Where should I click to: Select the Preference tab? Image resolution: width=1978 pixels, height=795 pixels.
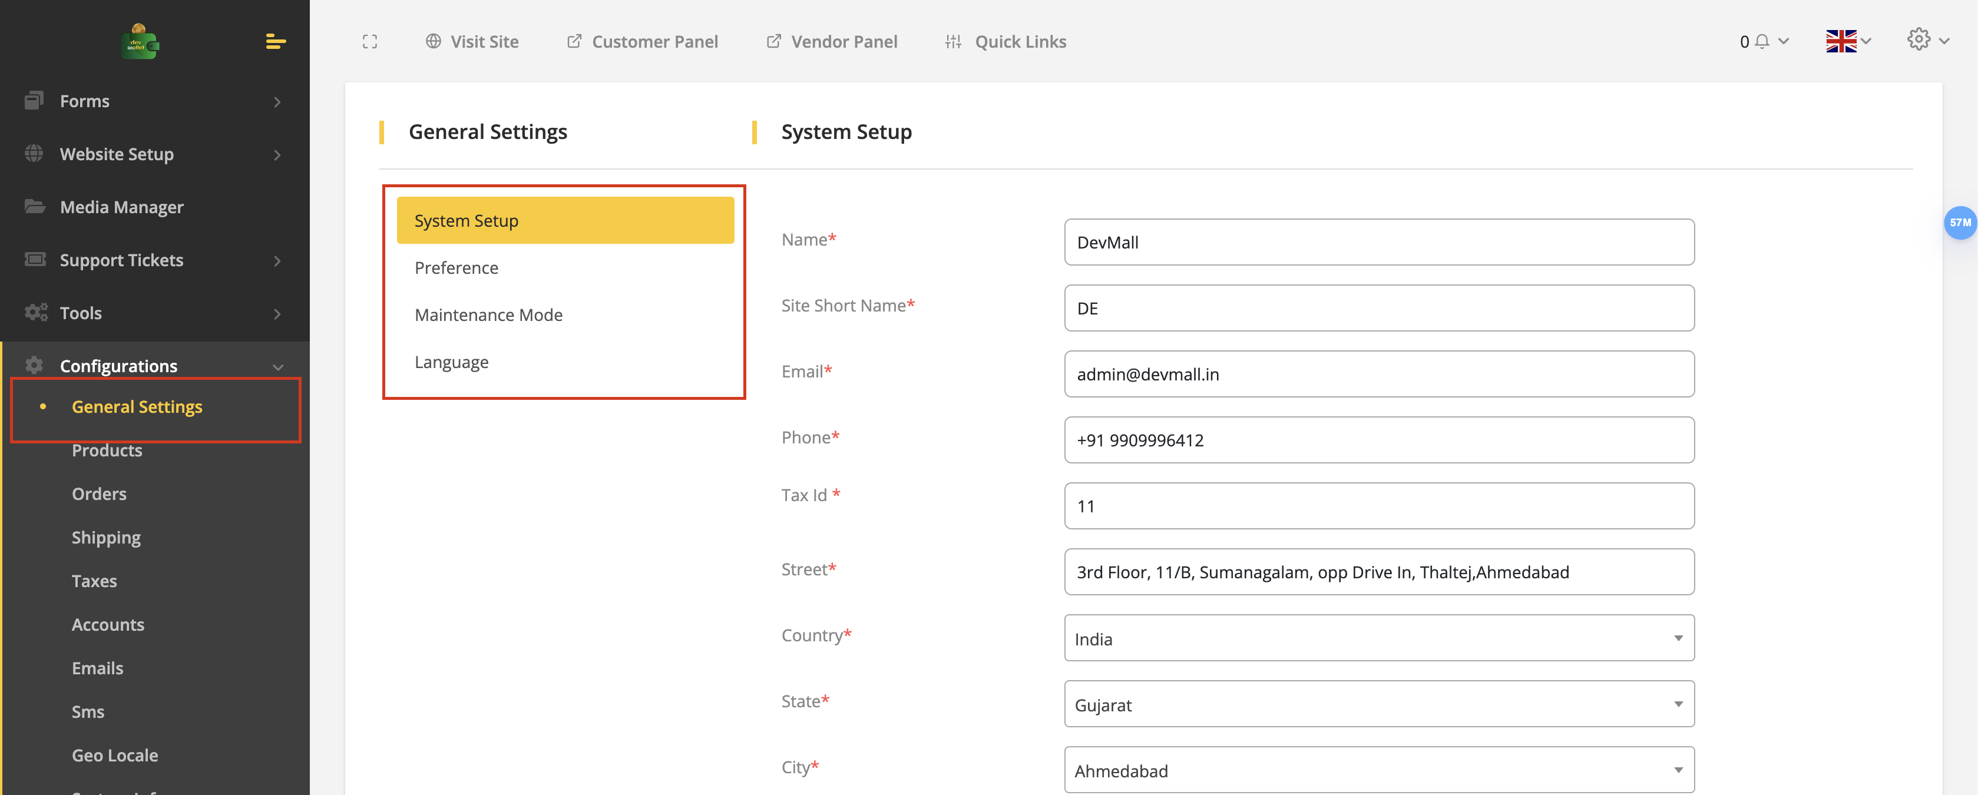coord(565,268)
